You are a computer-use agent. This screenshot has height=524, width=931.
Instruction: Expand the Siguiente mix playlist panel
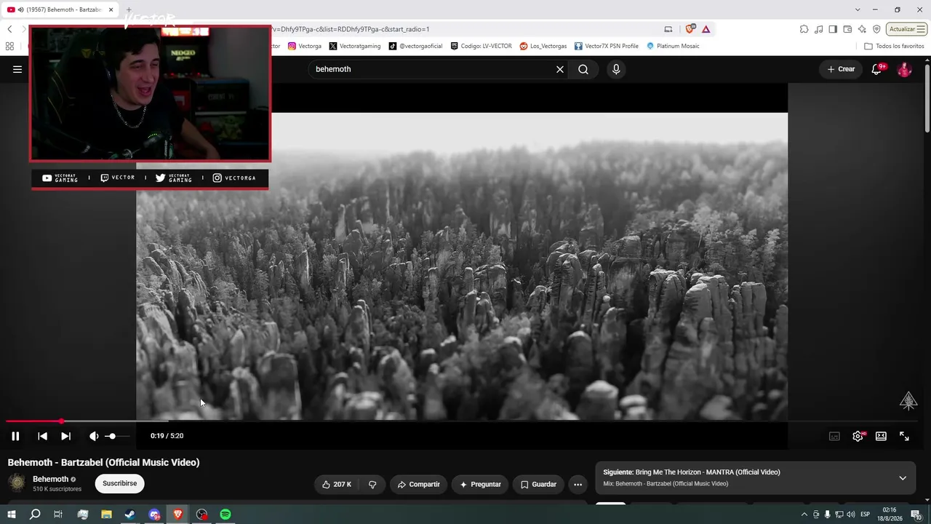click(x=903, y=478)
